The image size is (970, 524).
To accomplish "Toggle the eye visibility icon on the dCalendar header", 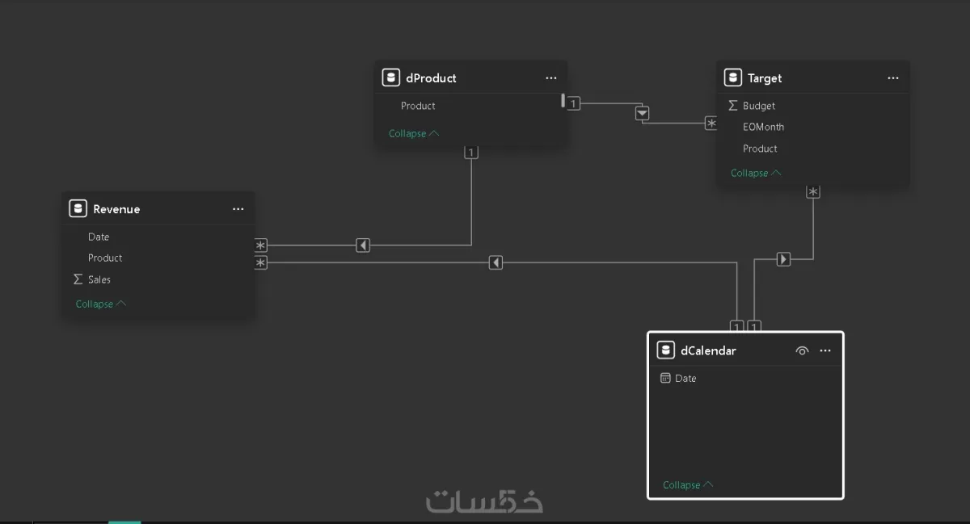I will (x=802, y=350).
